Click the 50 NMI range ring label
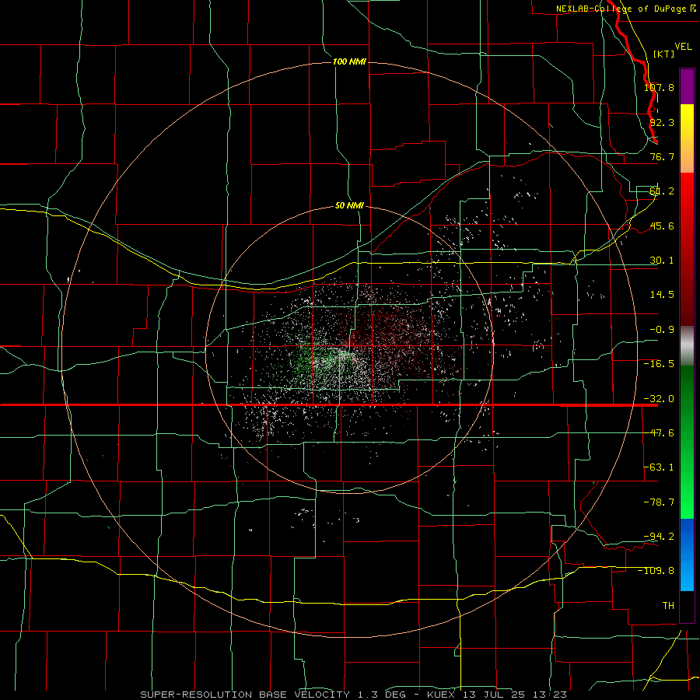The height and width of the screenshot is (700, 700). pos(349,205)
